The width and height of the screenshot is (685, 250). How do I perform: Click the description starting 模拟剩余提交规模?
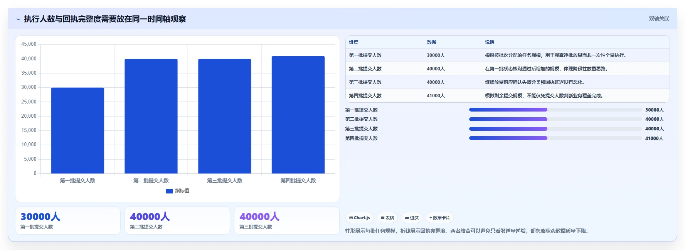point(544,96)
